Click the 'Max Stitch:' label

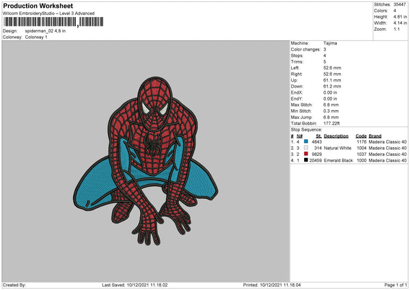[x=301, y=105]
